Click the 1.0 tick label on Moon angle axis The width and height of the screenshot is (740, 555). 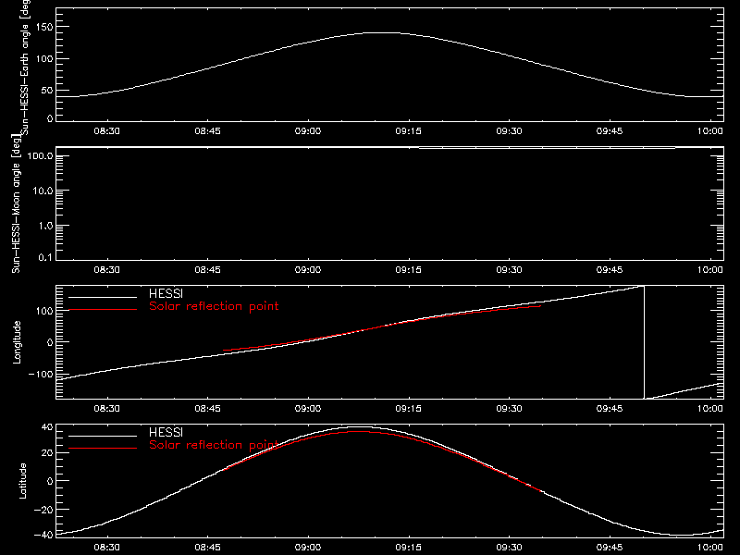coord(45,226)
